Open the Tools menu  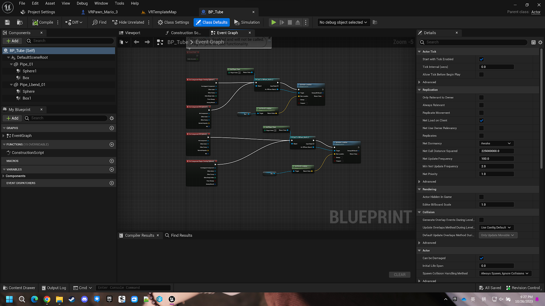click(x=119, y=3)
